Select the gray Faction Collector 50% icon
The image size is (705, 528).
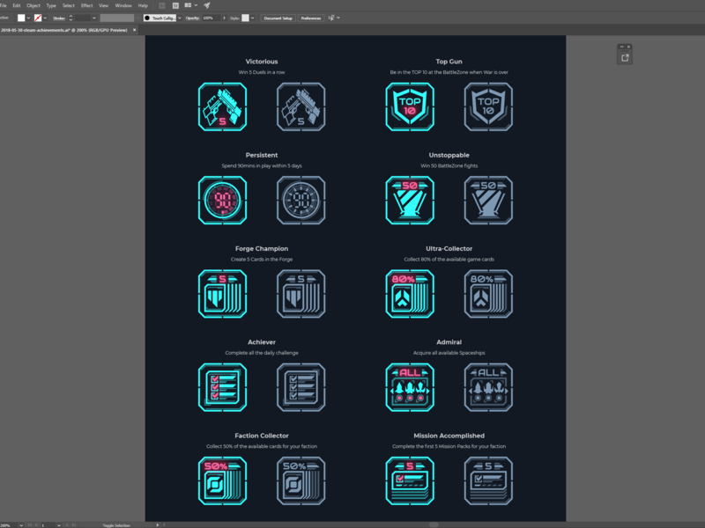(x=301, y=480)
